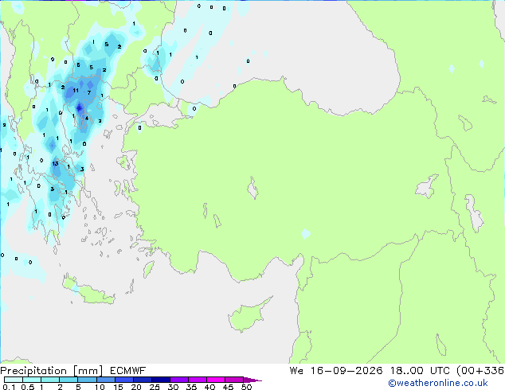Select the lightest 0.1–0.5 mm legend swatch
The image size is (505, 390).
click(x=14, y=380)
